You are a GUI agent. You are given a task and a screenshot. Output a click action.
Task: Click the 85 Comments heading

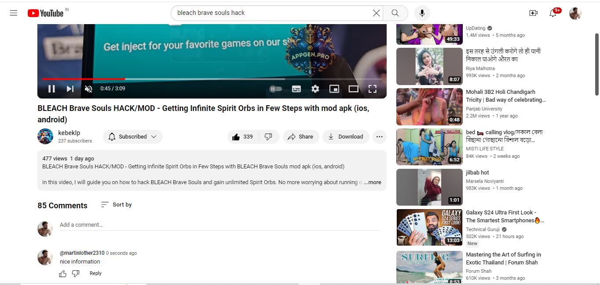pyautogui.click(x=62, y=206)
